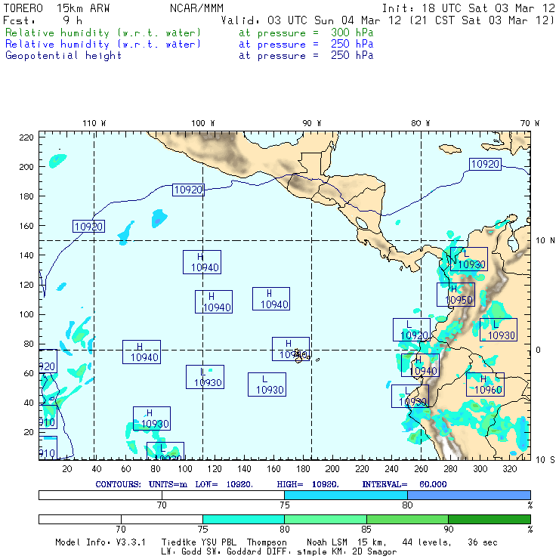This screenshot has width=559, height=559.
Task: Click the 90 W longitude axis label
Action: coord(312,122)
